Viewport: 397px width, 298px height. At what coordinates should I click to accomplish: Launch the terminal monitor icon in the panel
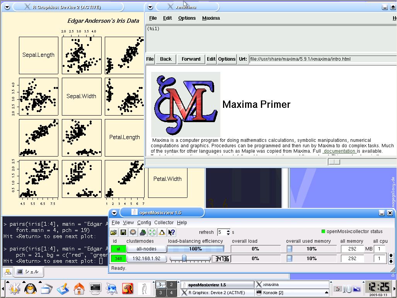(x=95, y=289)
